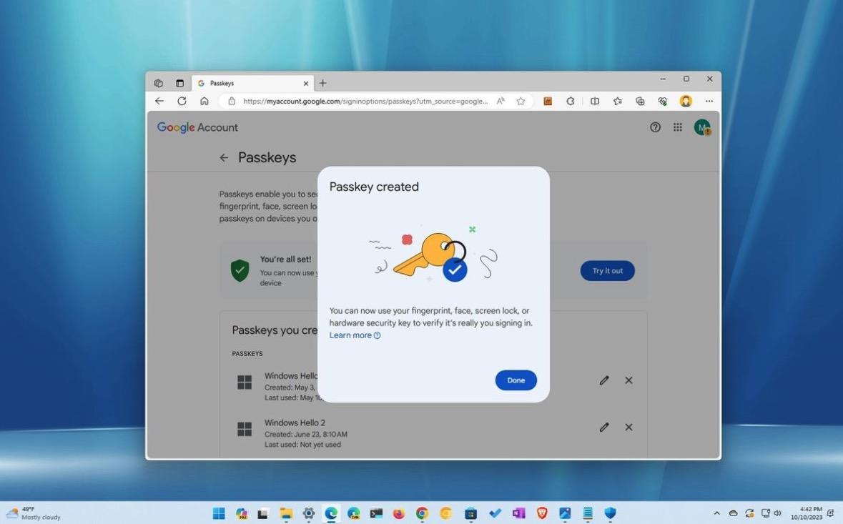Open Microsoft To Do checkmark on taskbar
The image size is (843, 524).
pos(495,513)
